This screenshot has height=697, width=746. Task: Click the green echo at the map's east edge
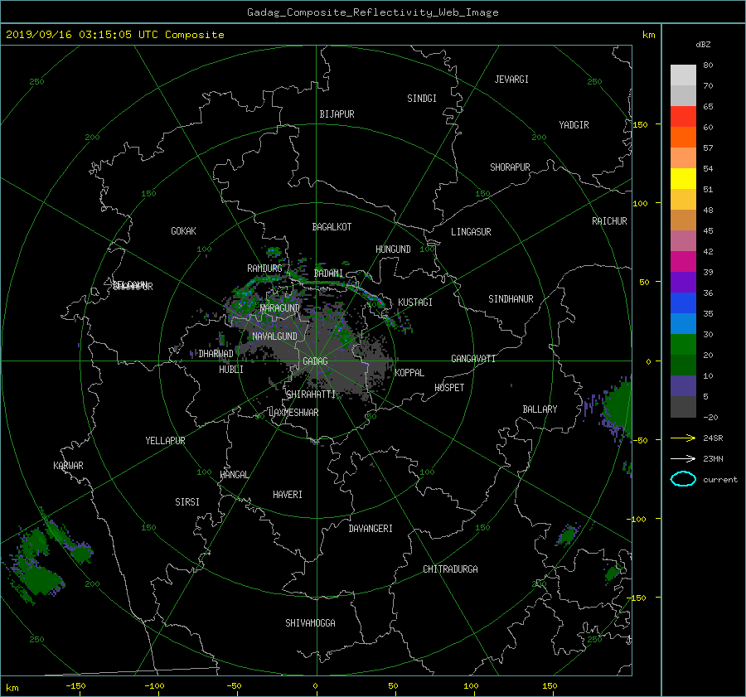pos(618,409)
